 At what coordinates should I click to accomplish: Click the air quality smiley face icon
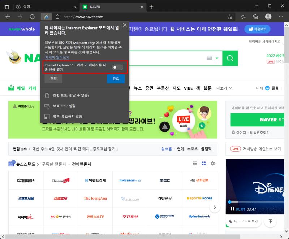[267, 88]
